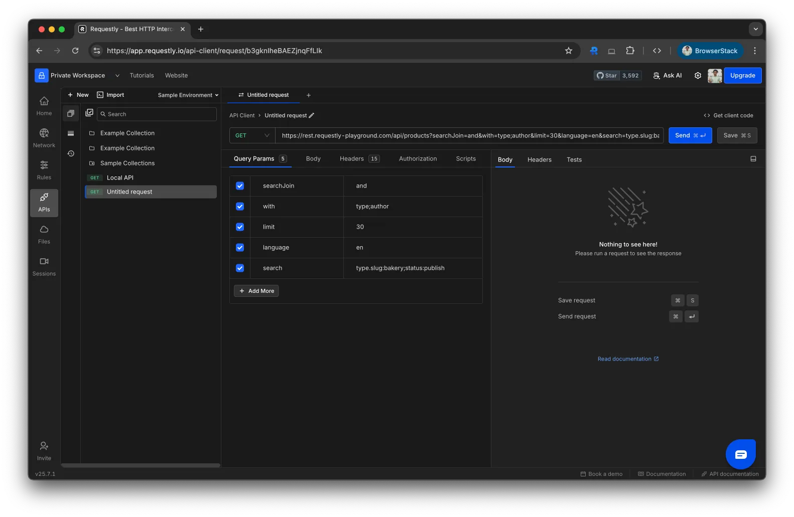Toggle the language parameter checkbox
Screen dimensions: 794x517
[240, 248]
